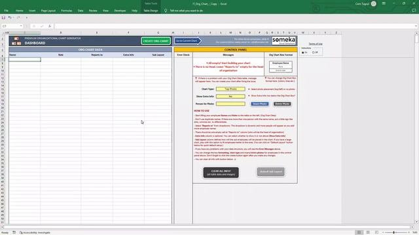Open the Page Layout tab

(48, 10)
